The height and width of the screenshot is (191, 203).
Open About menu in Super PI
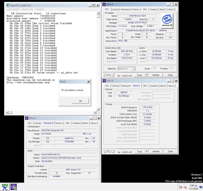click(27, 9)
